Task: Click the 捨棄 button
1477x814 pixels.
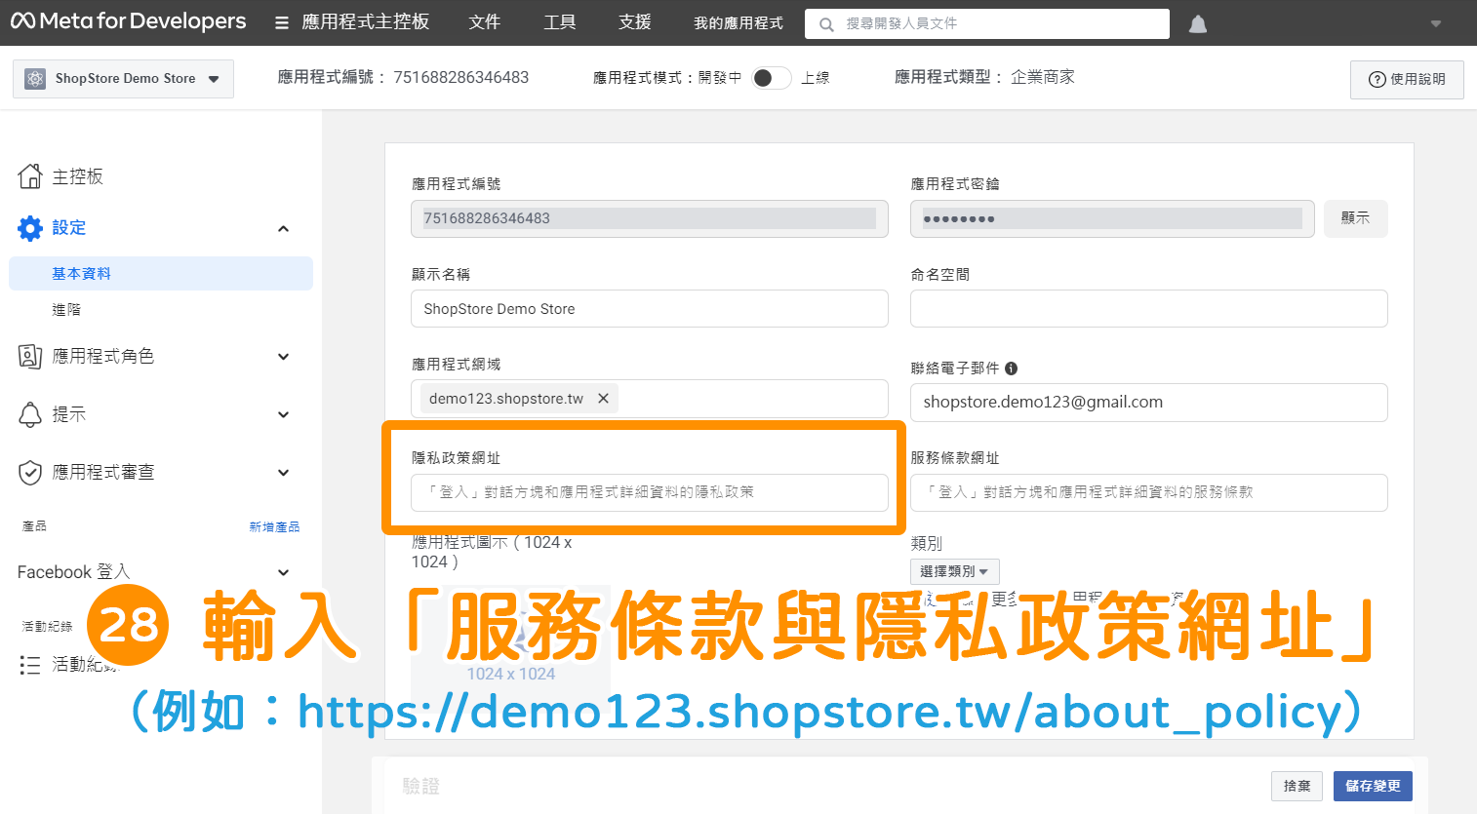Action: pos(1297,786)
